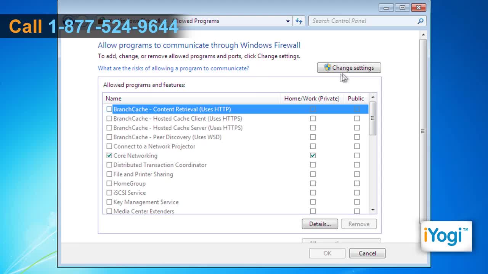Toggle Core Networking Home/Work (Private) checkbox

(x=313, y=156)
